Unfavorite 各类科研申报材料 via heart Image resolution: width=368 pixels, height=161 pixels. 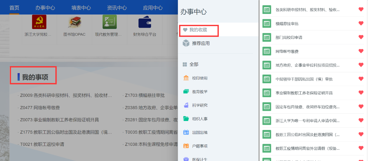point(361,9)
